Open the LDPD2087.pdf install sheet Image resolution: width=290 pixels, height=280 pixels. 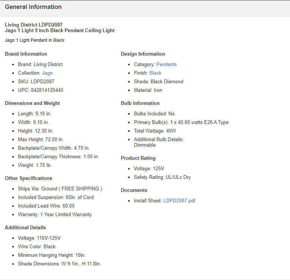point(179,201)
